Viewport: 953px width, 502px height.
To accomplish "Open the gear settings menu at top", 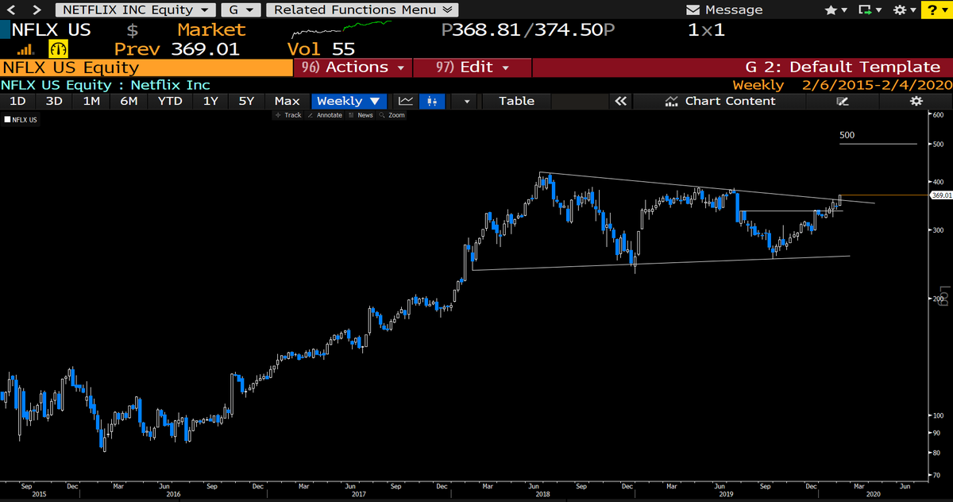I will [904, 10].
